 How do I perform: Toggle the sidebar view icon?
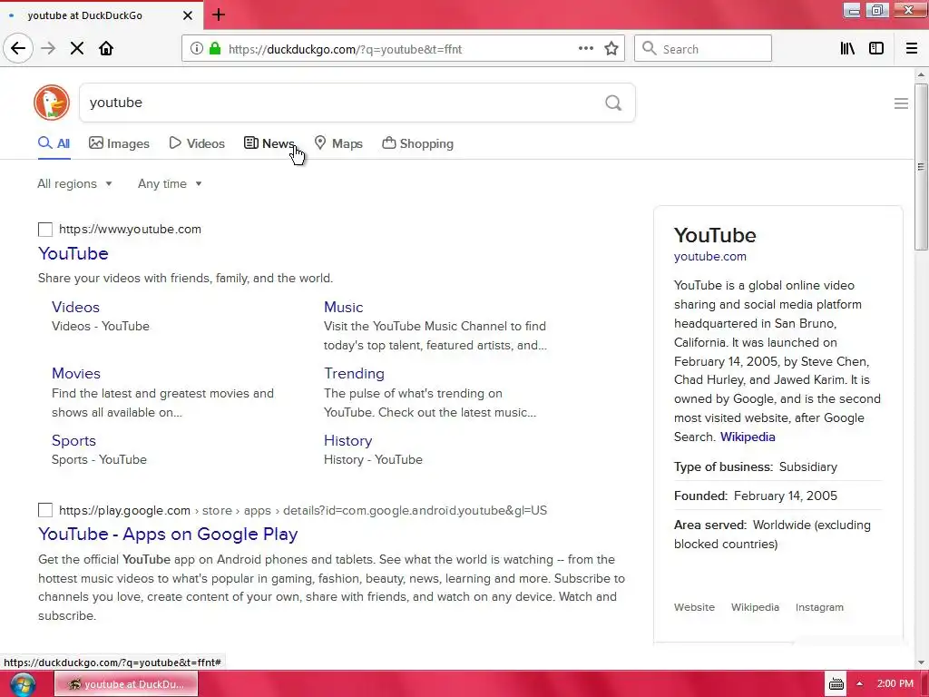tap(876, 49)
